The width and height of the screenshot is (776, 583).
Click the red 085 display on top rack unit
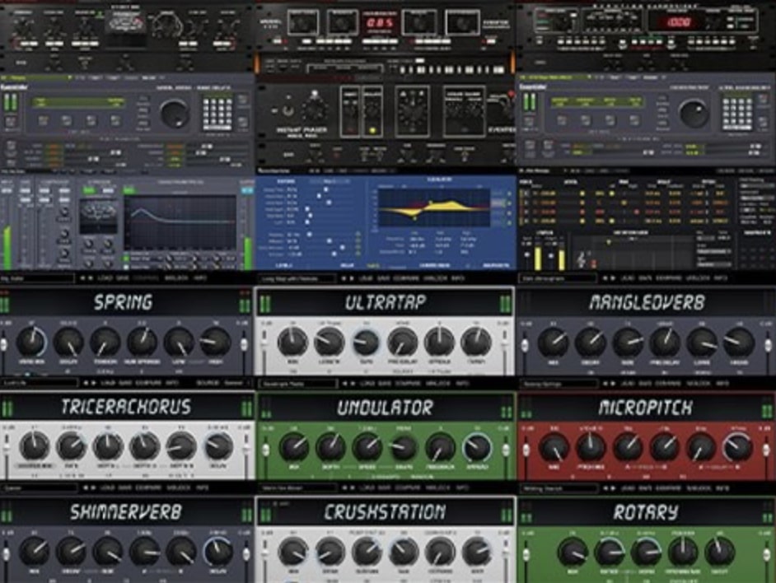(x=380, y=23)
